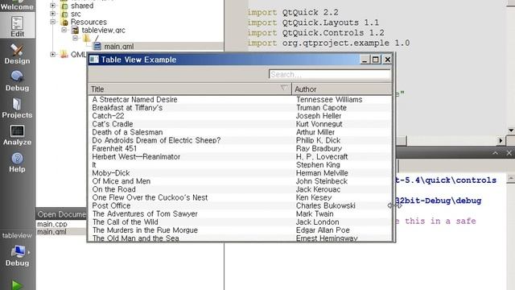Select row 'A Streetcar Named Desire'
The width and height of the screenshot is (515, 290).
pyautogui.click(x=240, y=99)
